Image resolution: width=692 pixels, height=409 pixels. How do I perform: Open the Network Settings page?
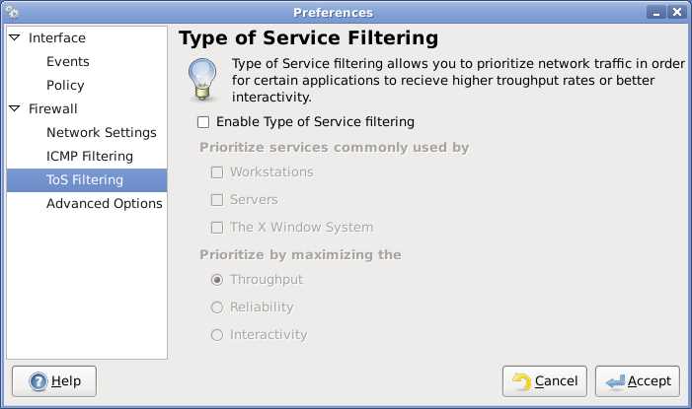[102, 132]
